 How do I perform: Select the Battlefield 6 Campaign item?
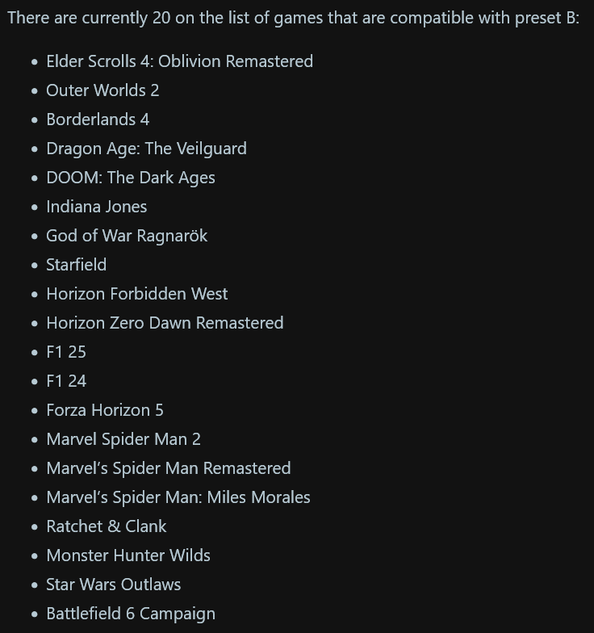(131, 614)
